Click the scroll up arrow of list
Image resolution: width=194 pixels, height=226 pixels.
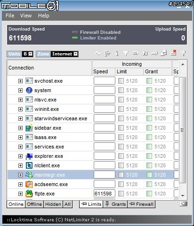pyautogui.click(x=183, y=64)
